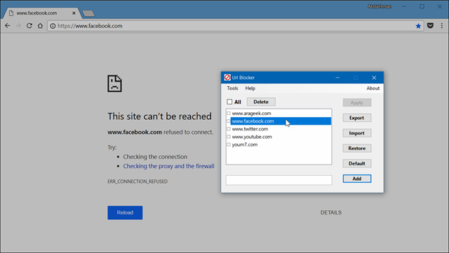Click the bookmark star icon

point(418,26)
